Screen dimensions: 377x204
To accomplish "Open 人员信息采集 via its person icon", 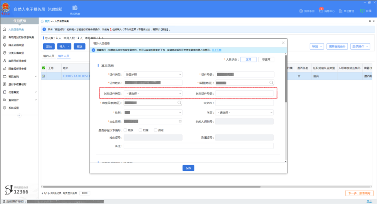I will pyautogui.click(x=5, y=29).
